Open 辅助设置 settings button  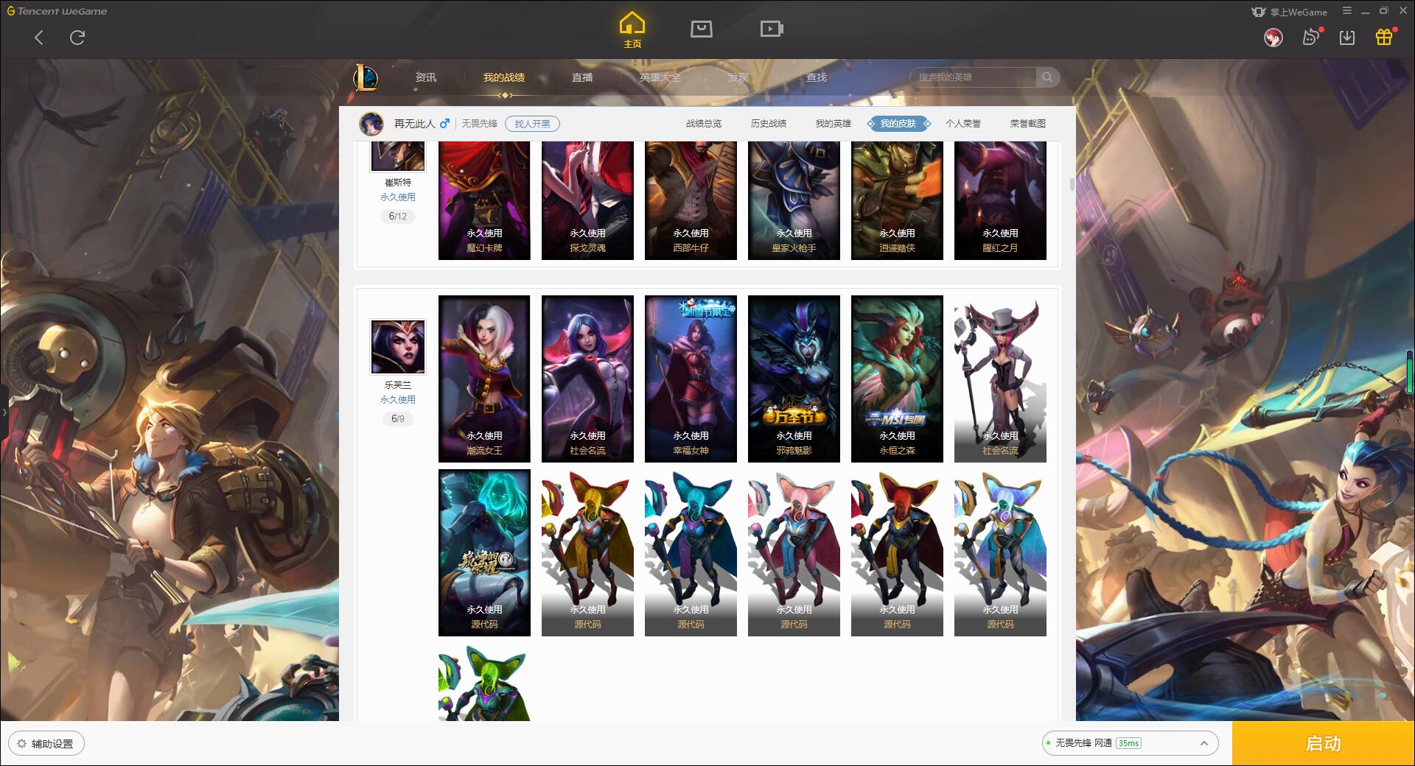46,744
